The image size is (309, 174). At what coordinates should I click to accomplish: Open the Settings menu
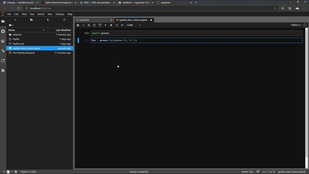pos(59,14)
